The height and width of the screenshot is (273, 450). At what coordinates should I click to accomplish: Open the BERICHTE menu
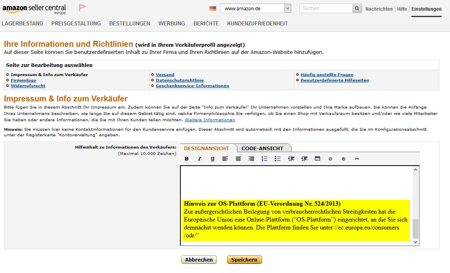point(206,23)
